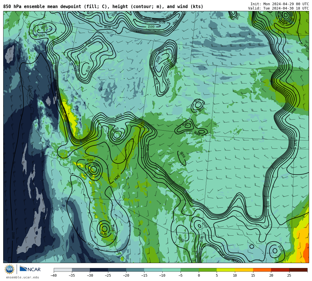The height and width of the screenshot is (281, 312).
Task: Pick the olive green 0 to 5 swatch
Action: (208, 270)
